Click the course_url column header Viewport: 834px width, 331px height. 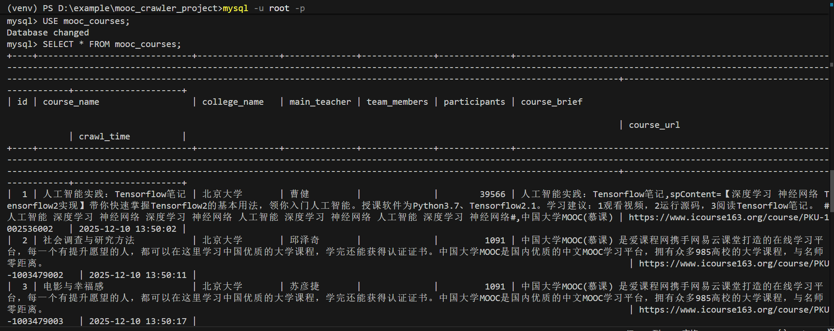click(x=654, y=125)
